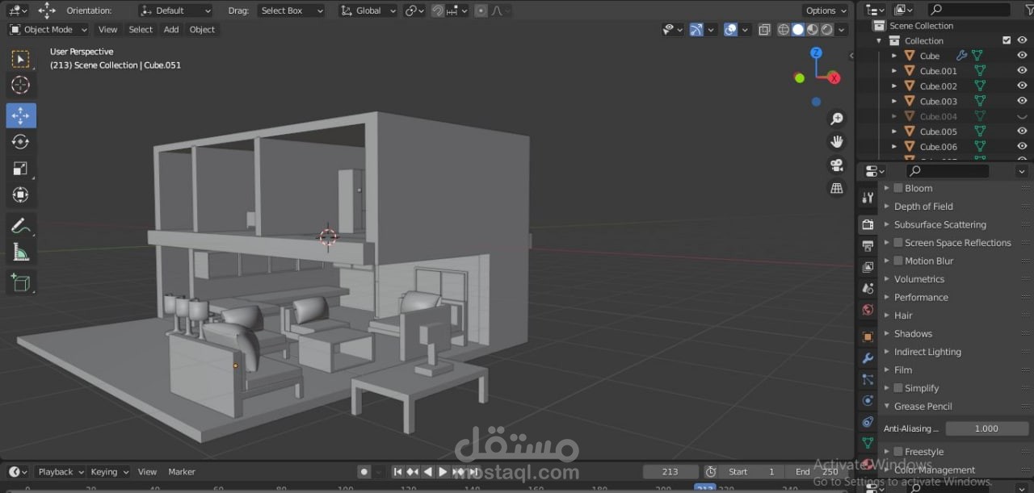Activate the Transform tool
Screen dimensions: 1034x493
21,195
